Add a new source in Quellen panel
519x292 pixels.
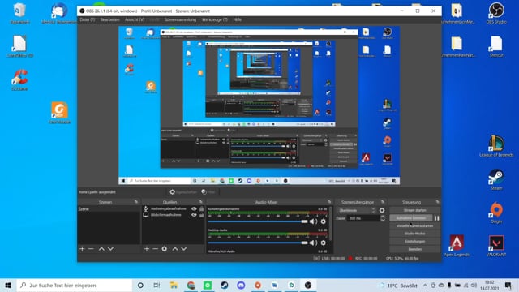[x=147, y=249]
